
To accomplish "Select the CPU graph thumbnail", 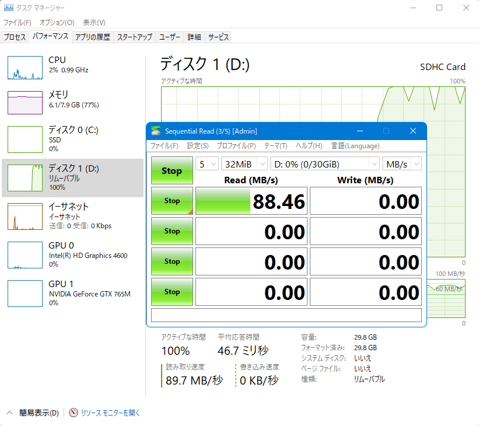I will tap(25, 68).
